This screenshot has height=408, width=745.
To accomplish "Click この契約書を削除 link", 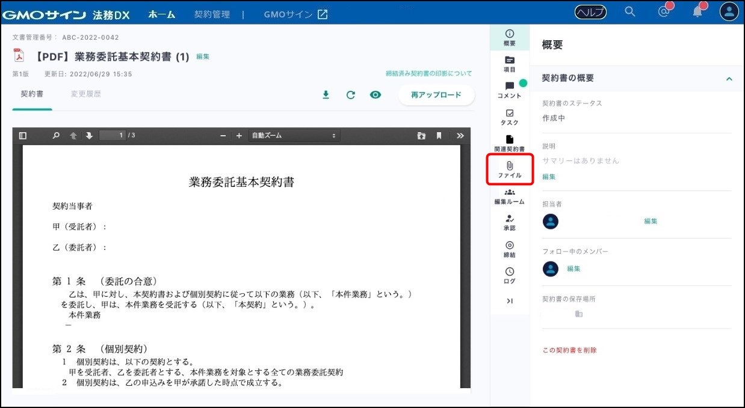I will [569, 350].
